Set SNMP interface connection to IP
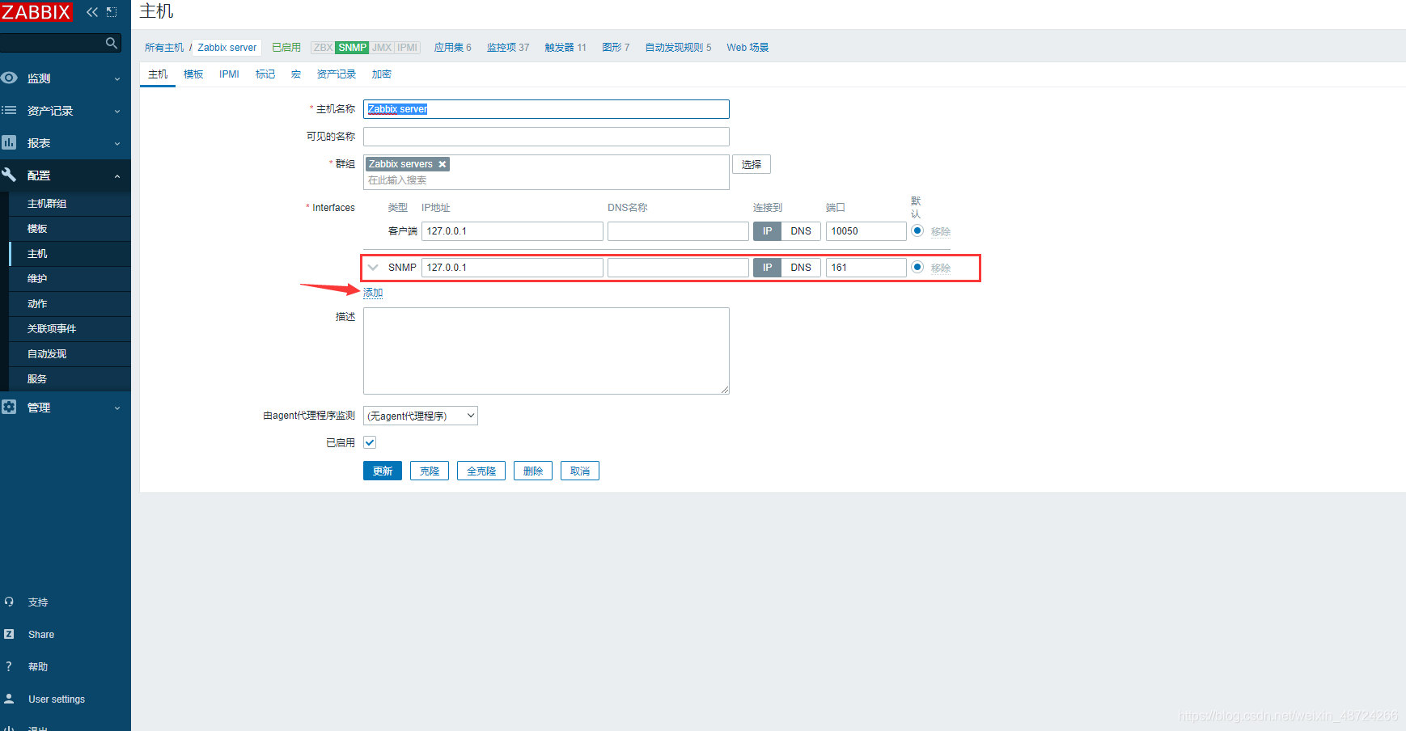Image resolution: width=1406 pixels, height=731 pixels. click(767, 268)
